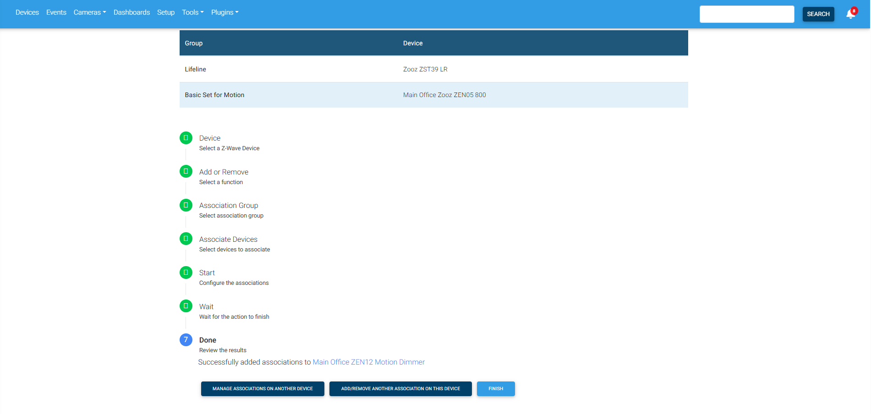The image size is (871, 414).
Task: Go to Dashboards
Action: click(131, 12)
